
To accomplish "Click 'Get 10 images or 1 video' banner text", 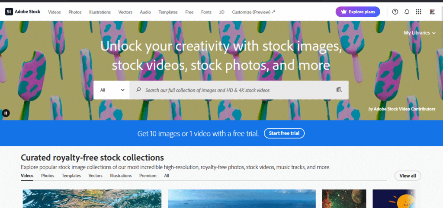I will (198, 133).
